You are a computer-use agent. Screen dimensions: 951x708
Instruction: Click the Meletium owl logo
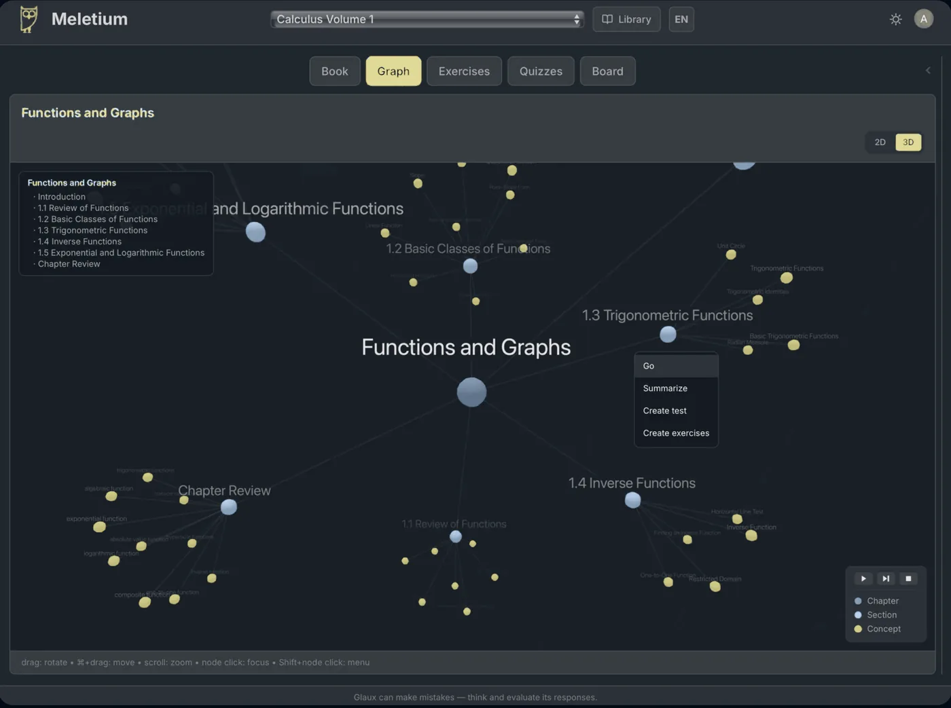coord(29,19)
